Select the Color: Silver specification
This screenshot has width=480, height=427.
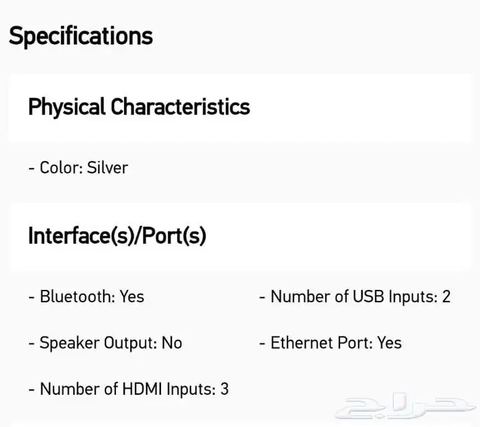click(x=78, y=168)
